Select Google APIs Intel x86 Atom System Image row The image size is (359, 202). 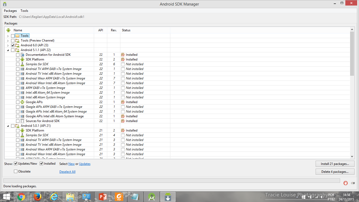(x=178, y=116)
